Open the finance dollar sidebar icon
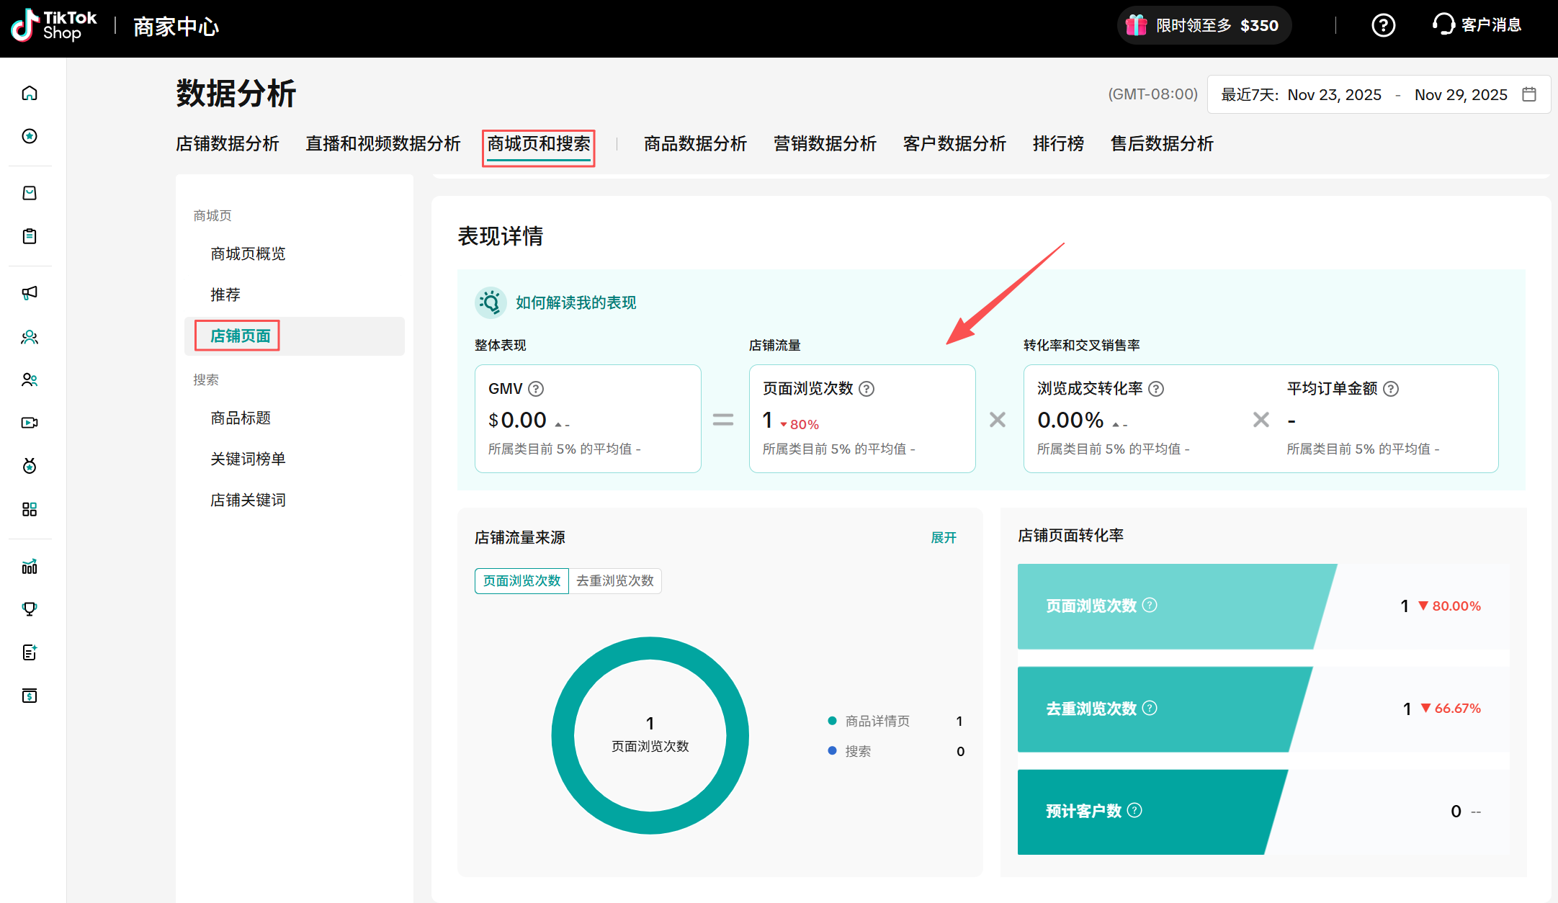1558x903 pixels. (x=30, y=696)
